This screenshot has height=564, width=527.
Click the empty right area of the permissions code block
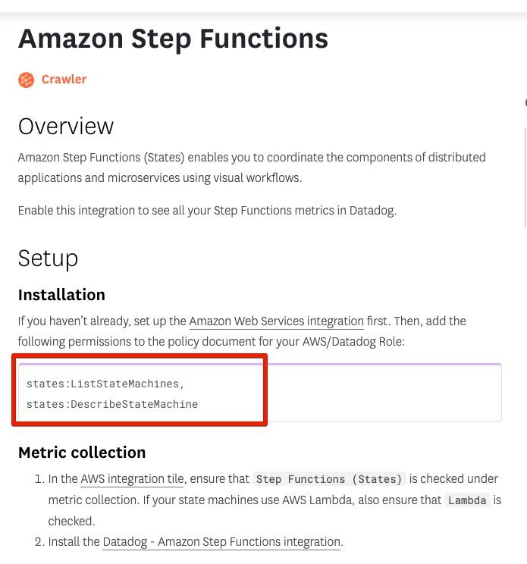click(x=384, y=393)
